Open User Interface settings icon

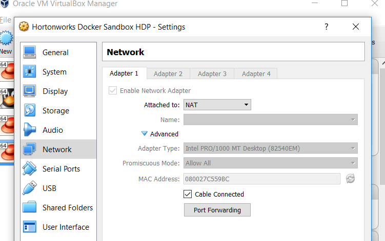pos(30,227)
